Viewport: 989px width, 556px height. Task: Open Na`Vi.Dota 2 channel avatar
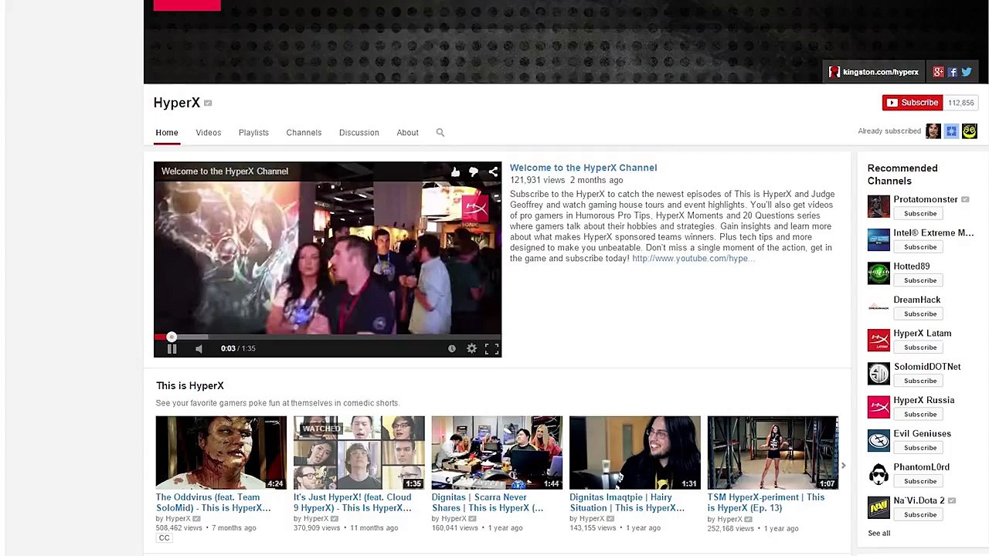[x=879, y=507]
